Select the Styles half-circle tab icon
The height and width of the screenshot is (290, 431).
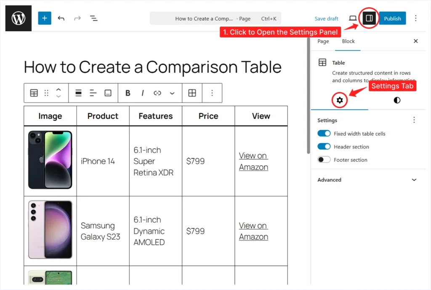(x=397, y=100)
